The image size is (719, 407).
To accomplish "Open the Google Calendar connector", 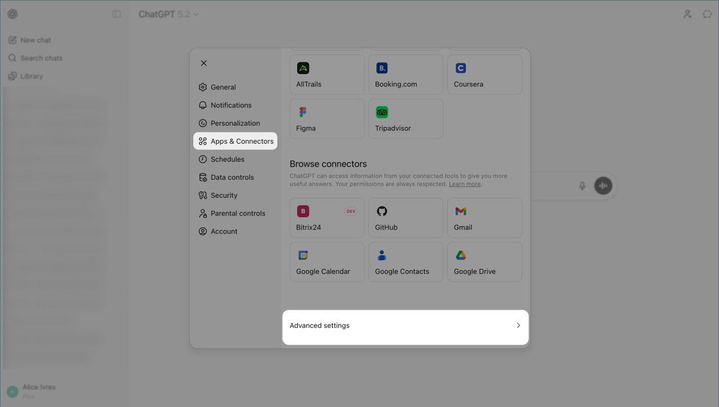I will coord(327,262).
